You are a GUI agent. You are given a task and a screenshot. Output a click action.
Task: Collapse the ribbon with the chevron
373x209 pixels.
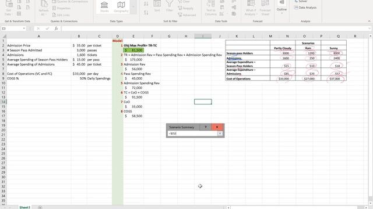369,21
